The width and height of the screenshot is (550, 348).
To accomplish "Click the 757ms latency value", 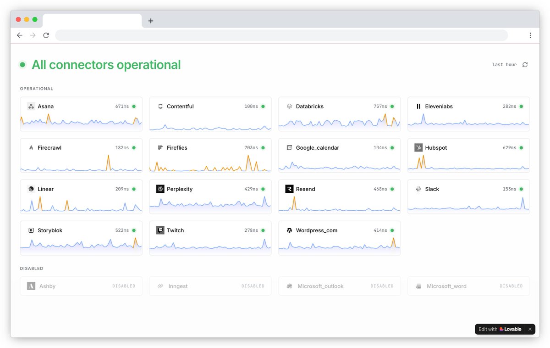I will click(x=380, y=107).
